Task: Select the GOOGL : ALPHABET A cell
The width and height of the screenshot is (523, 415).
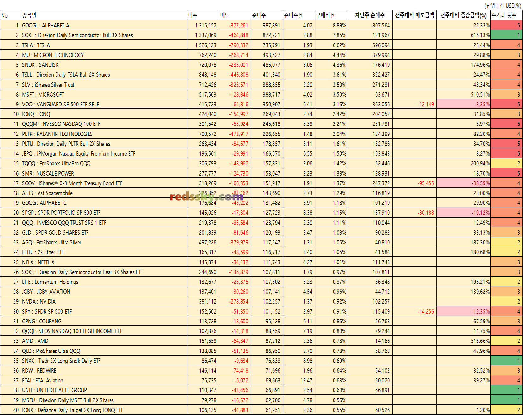Action: click(x=104, y=25)
